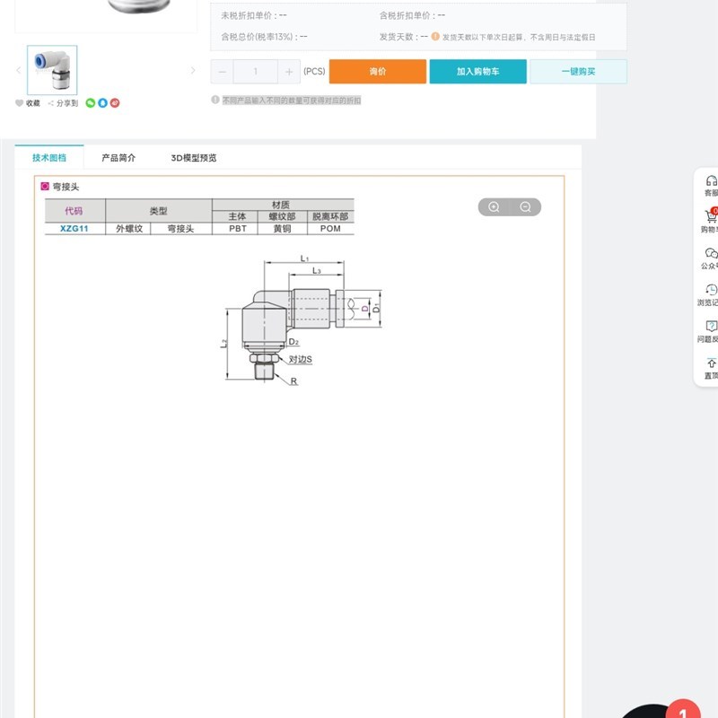The width and height of the screenshot is (718, 718).
Task: Collapse the 弯接头 drawing section header
Action: [x=44, y=186]
